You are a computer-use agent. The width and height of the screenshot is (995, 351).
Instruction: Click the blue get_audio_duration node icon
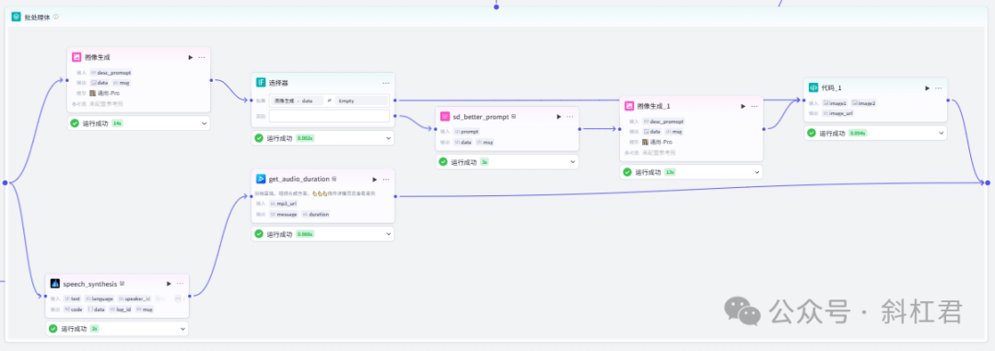point(260,179)
